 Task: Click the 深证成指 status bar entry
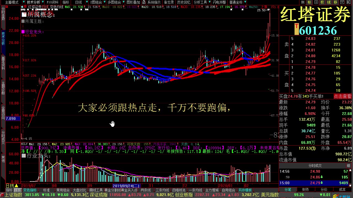coord(98,195)
